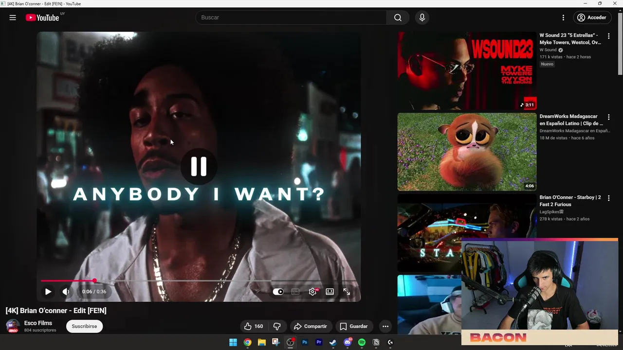The width and height of the screenshot is (623, 350).
Task: Open more actions three-dot button under video
Action: coord(385,326)
